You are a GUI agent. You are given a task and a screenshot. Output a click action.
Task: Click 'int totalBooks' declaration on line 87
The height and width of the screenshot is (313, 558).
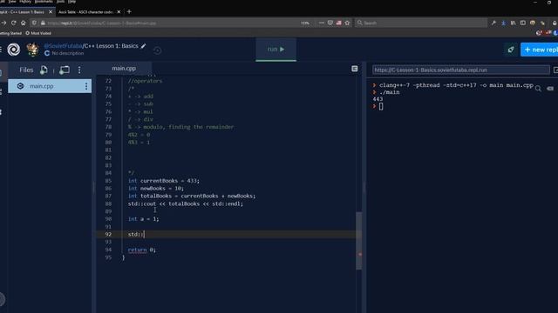(x=192, y=196)
